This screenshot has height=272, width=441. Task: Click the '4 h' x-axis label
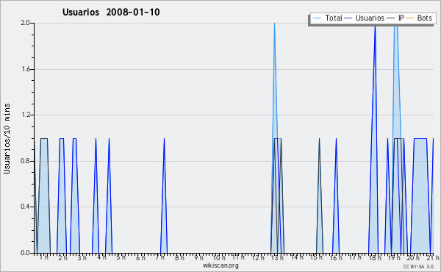101,257
